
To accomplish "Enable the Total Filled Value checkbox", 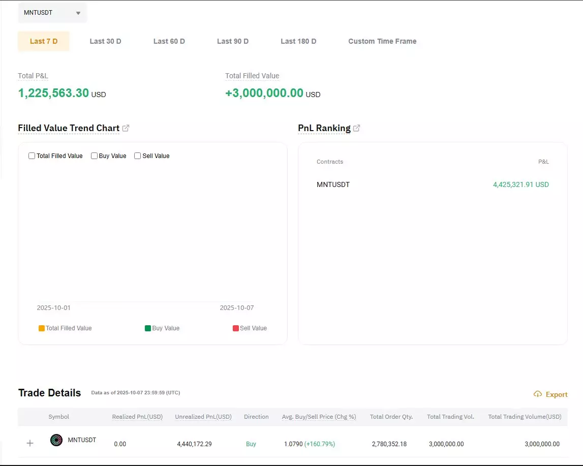I will click(x=32, y=156).
